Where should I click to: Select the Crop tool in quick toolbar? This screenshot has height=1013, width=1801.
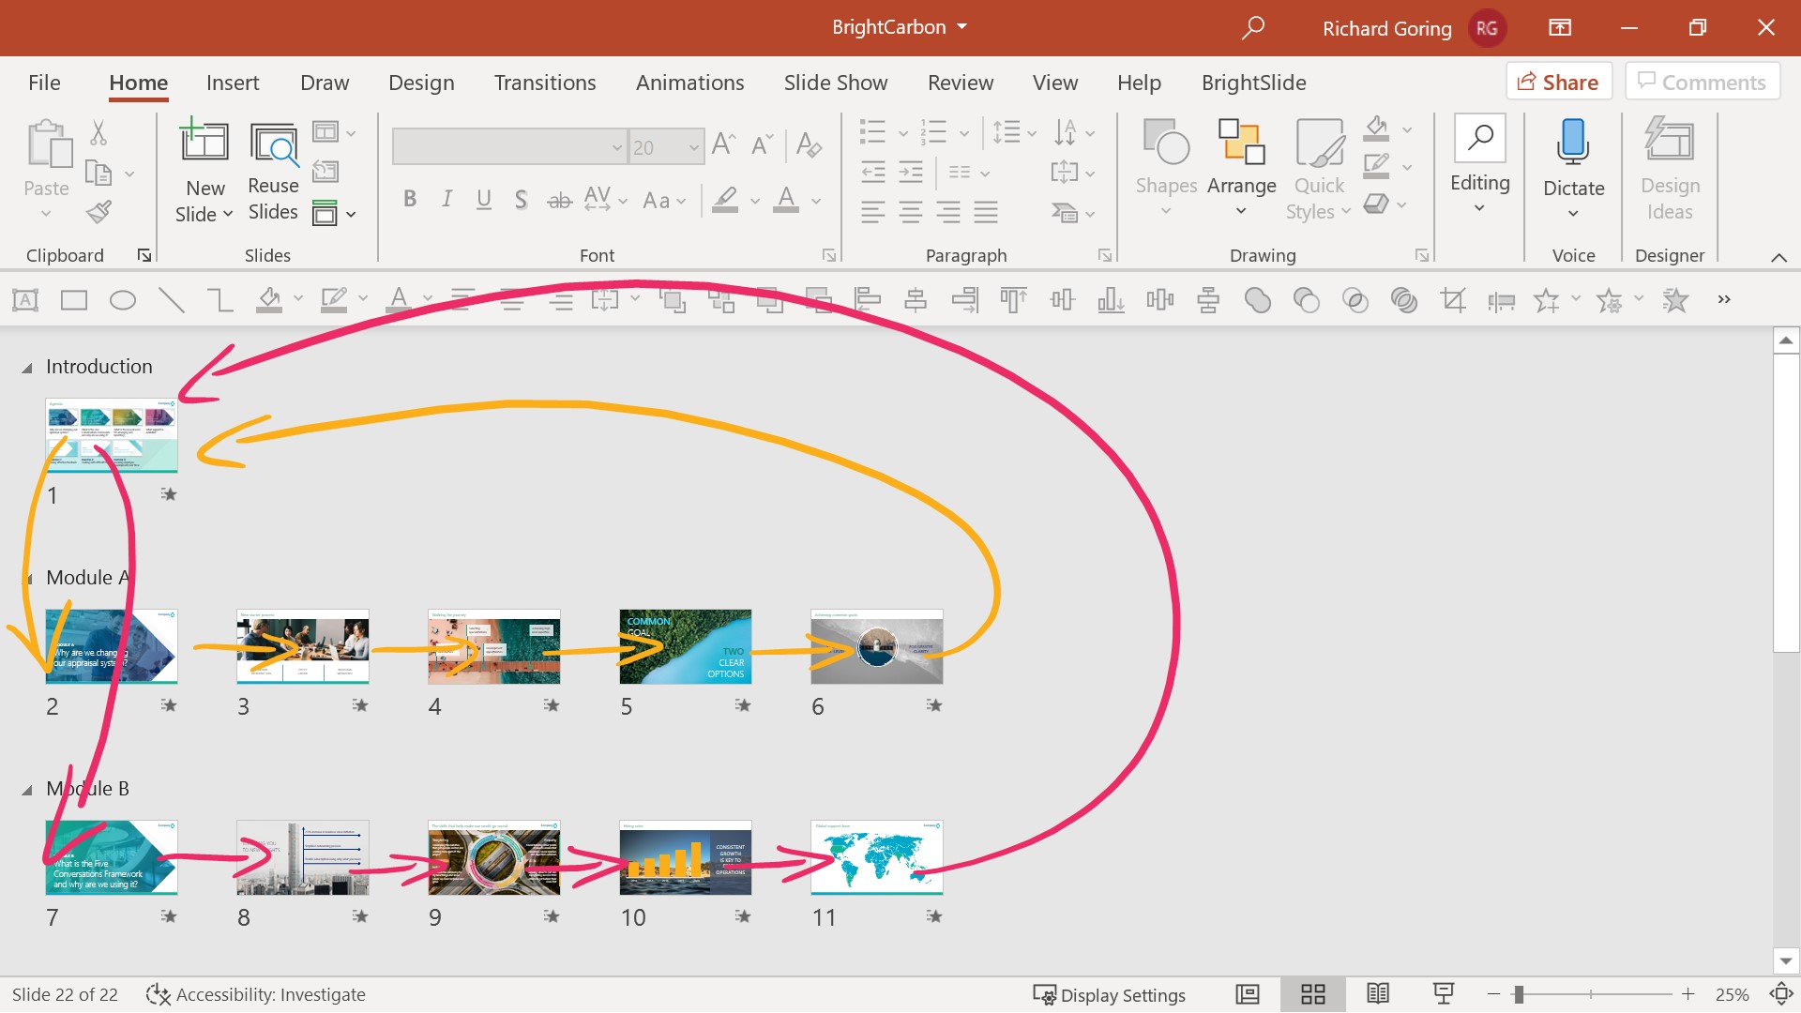[x=1453, y=300]
